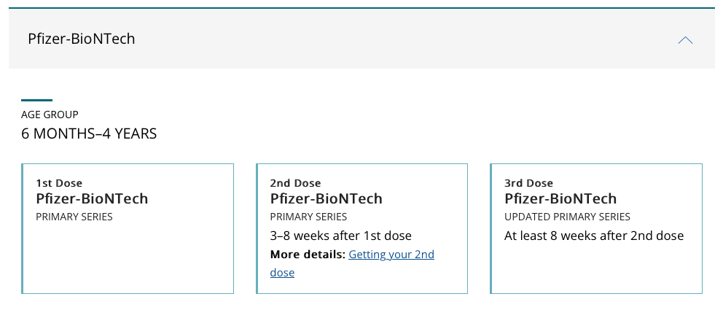Click Pfizer-BioNTech name in 3rd Dose card

point(560,199)
